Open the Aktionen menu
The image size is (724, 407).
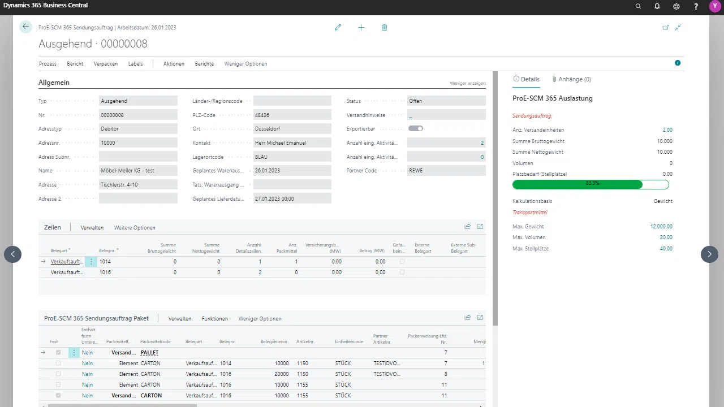(174, 64)
